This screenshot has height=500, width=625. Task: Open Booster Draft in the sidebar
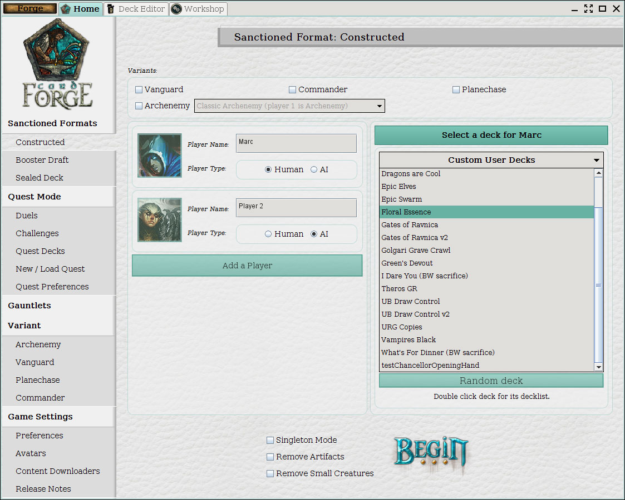pos(42,160)
